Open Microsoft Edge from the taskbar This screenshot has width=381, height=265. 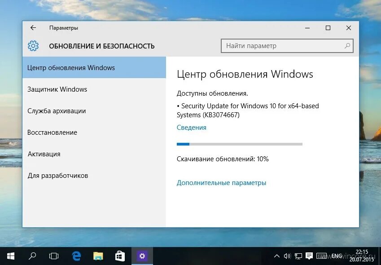point(76,256)
